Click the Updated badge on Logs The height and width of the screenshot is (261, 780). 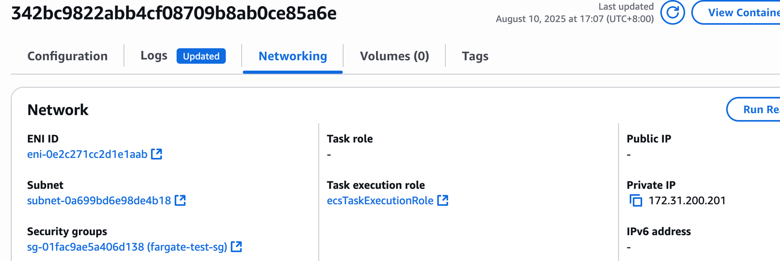pos(201,56)
